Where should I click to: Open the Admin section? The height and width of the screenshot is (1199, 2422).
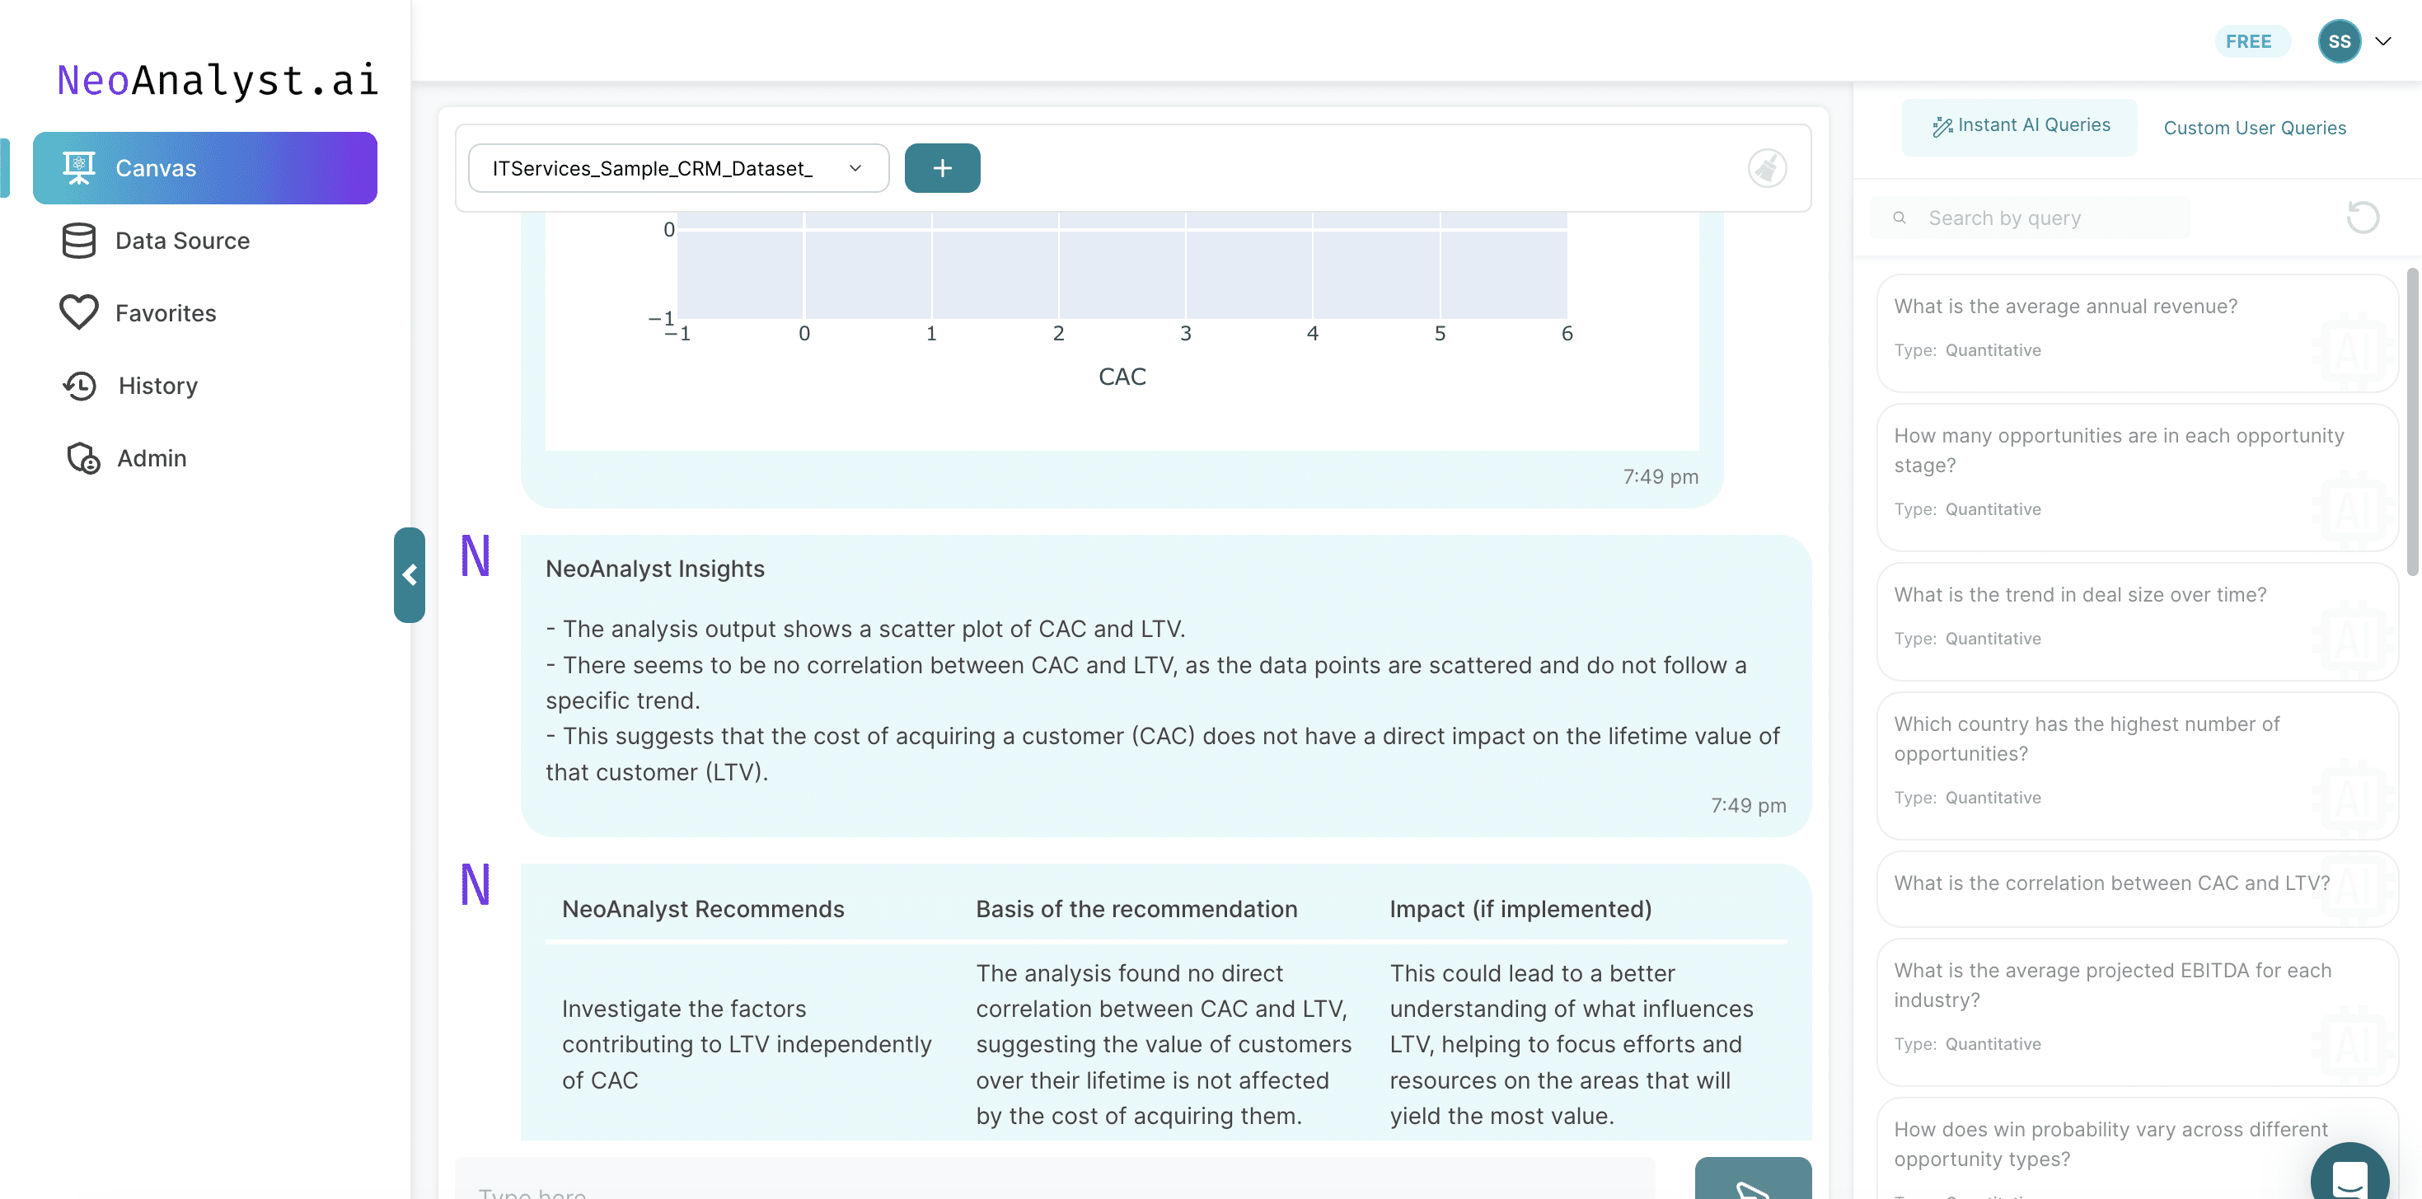pyautogui.click(x=151, y=458)
